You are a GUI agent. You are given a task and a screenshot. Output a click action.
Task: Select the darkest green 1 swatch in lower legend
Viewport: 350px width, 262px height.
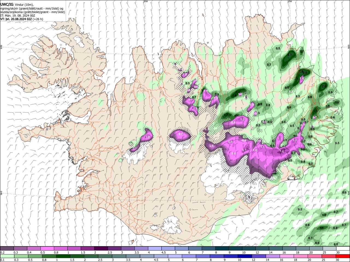[x=63, y=256]
